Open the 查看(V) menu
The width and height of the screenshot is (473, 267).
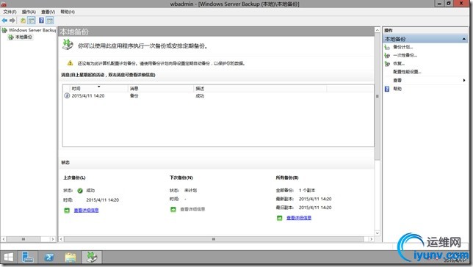point(48,12)
